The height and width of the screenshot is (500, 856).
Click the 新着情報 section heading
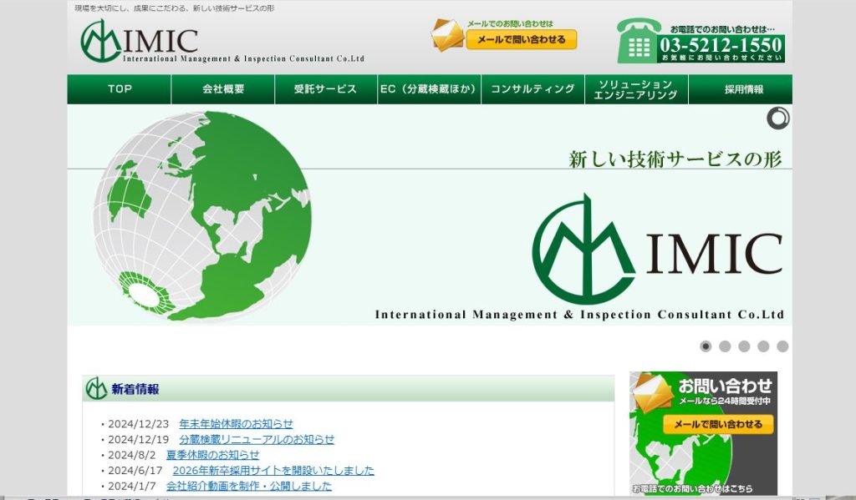[135, 389]
